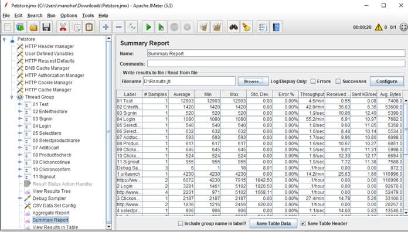
Task: Click the tree panel scroll down arrow
Action: 109,227
